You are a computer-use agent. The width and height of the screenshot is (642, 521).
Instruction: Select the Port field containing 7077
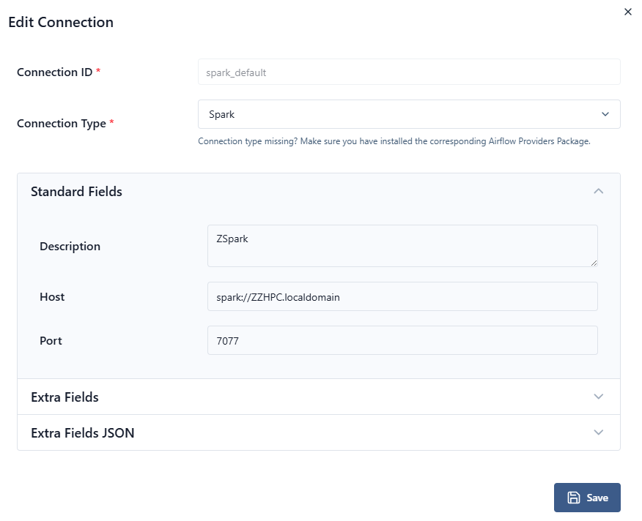click(x=402, y=341)
